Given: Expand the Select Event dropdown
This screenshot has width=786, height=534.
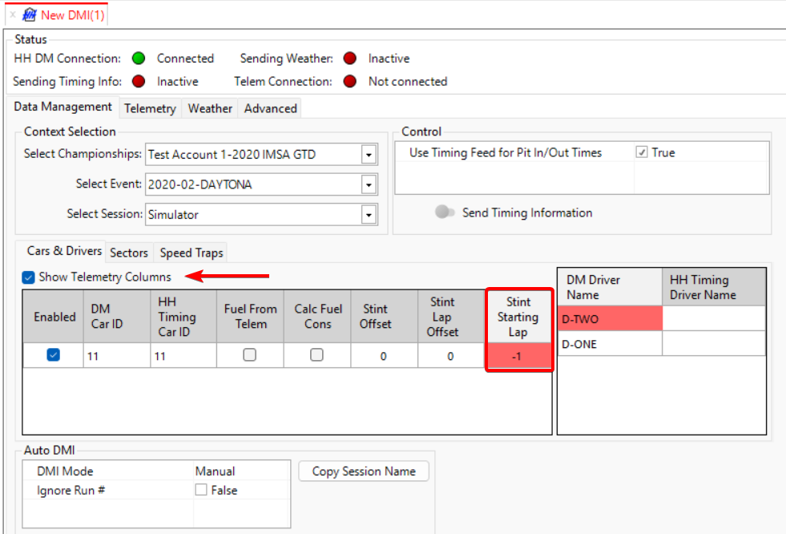Looking at the screenshot, I should click(369, 184).
